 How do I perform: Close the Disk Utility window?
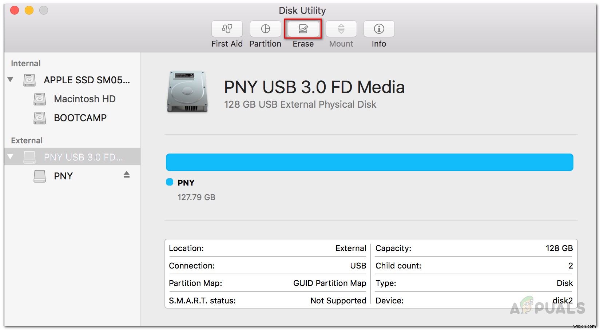click(x=15, y=11)
